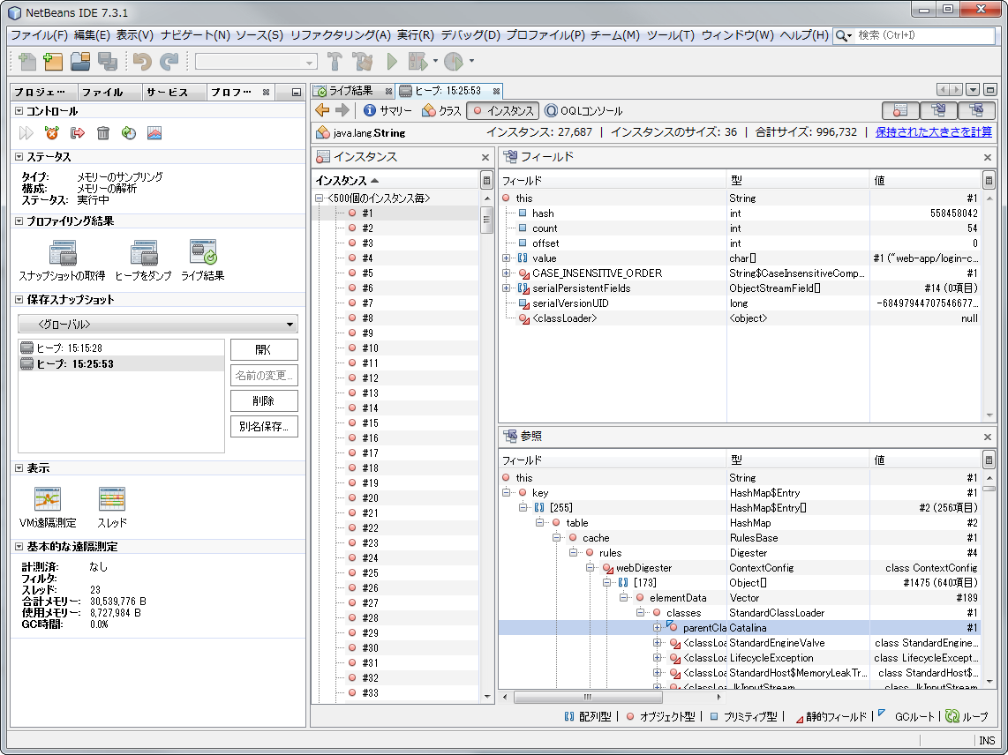Expand the CASE_INSENSITIVE_ORDER field
The image size is (1008, 755).
[x=507, y=273]
